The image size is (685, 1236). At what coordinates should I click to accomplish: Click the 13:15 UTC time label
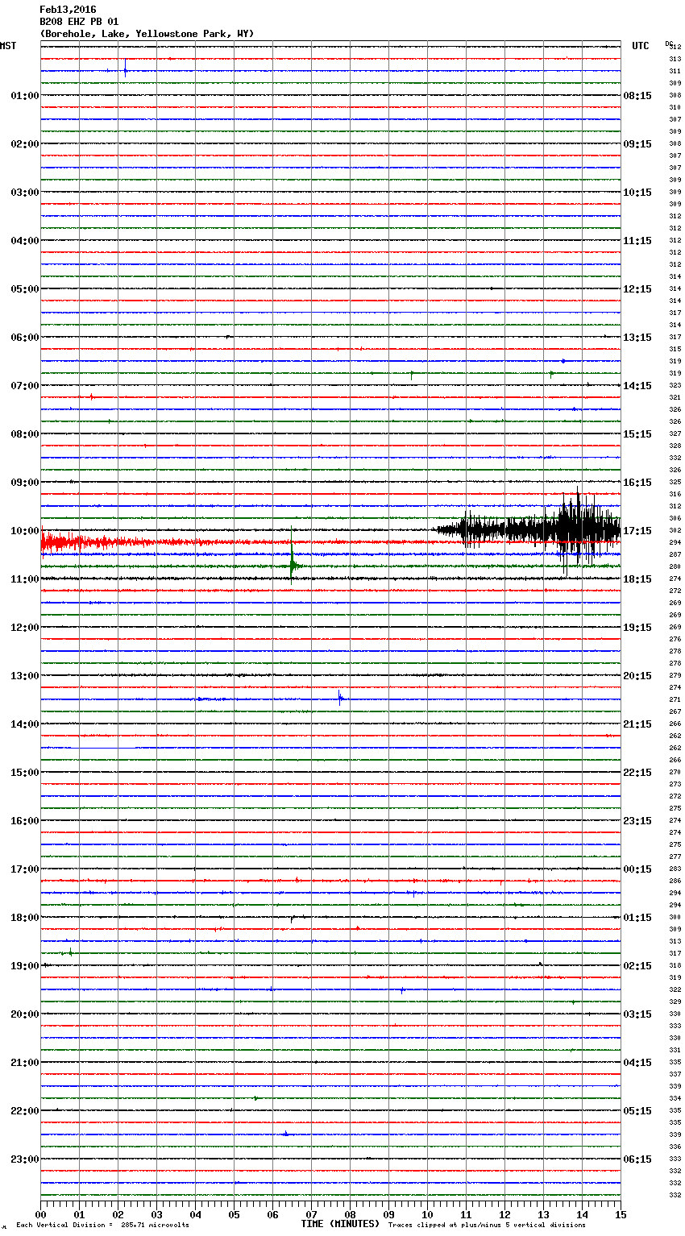click(637, 338)
